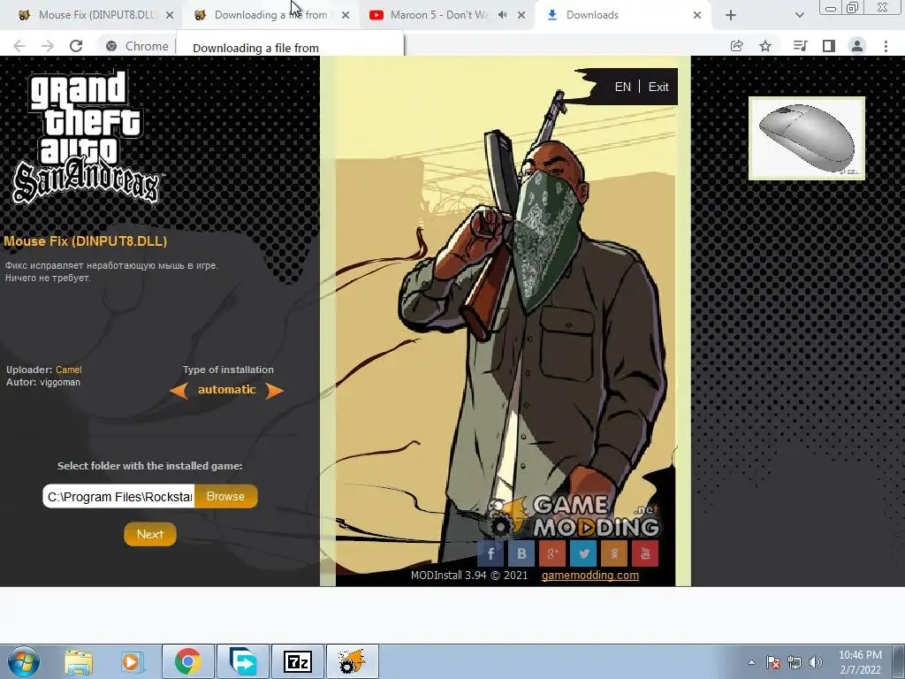
Task: Open the mouse mod thumbnail image
Action: pyautogui.click(x=807, y=139)
